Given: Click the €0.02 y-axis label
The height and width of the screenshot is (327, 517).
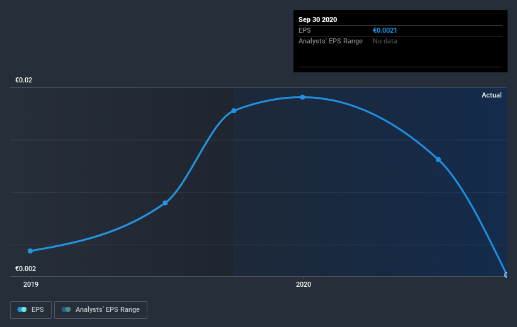Looking at the screenshot, I should pyautogui.click(x=24, y=80).
